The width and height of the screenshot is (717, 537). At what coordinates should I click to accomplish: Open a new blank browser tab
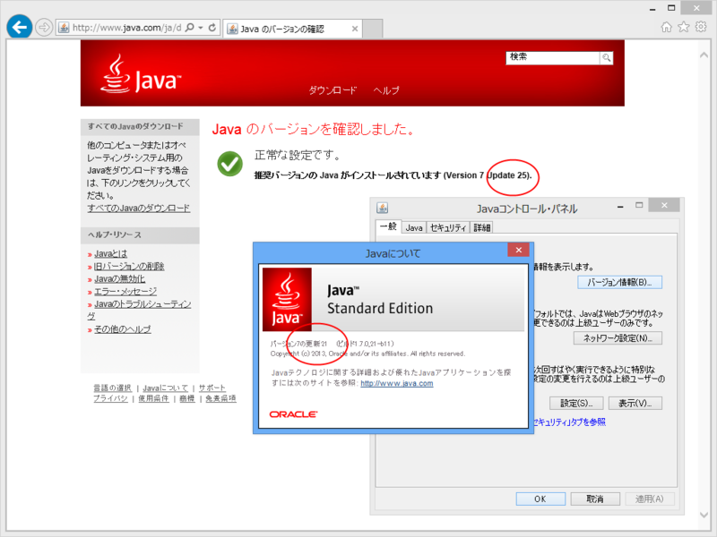373,29
